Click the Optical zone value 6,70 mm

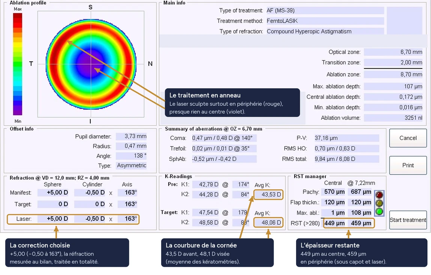click(393, 52)
